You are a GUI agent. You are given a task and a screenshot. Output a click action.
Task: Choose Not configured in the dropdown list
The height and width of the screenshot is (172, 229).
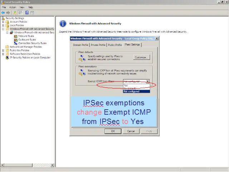click(x=136, y=91)
